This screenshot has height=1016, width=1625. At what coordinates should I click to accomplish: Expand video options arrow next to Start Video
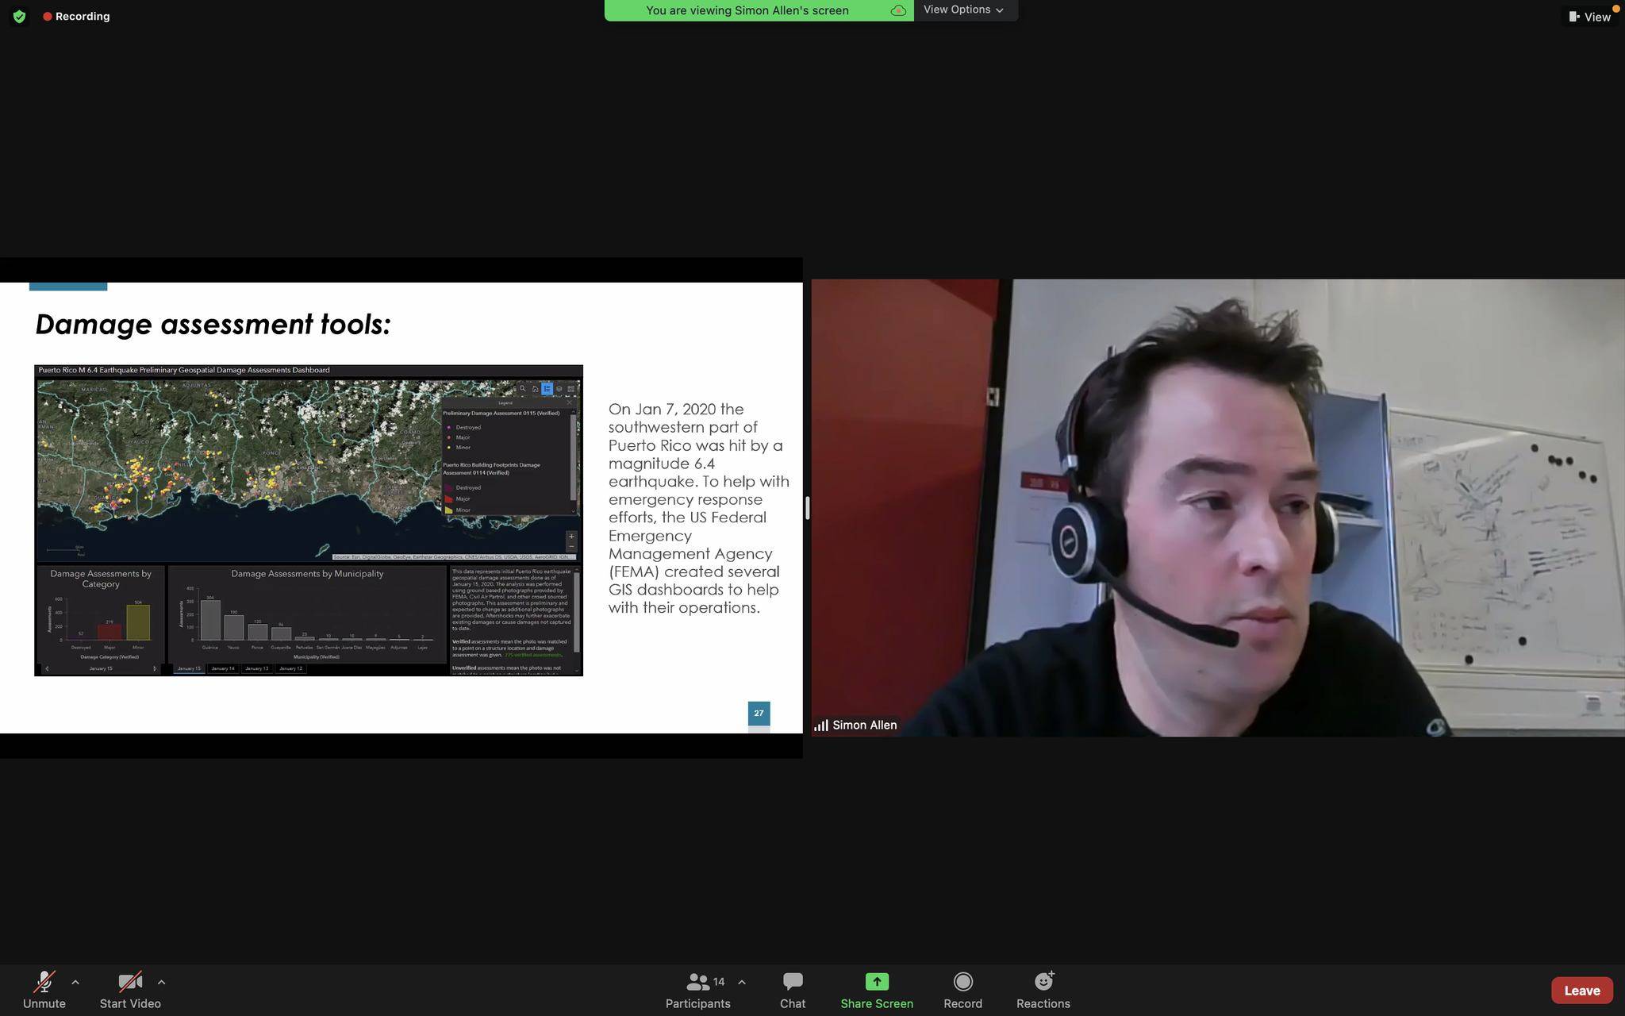coord(161,982)
